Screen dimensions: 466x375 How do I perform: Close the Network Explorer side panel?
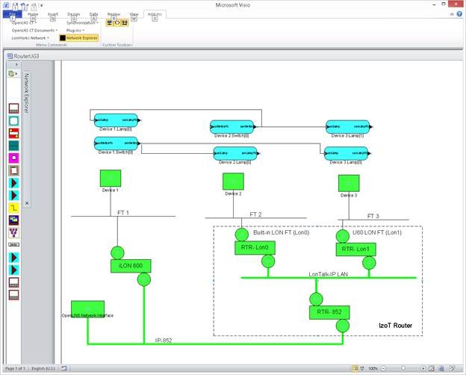(x=27, y=203)
